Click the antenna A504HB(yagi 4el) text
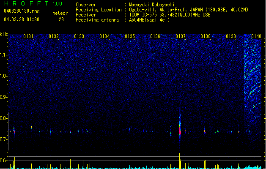 coord(149,20)
